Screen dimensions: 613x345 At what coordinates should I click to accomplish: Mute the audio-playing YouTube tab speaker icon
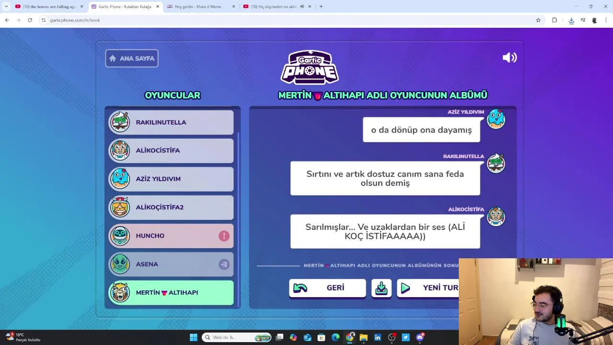[302, 7]
